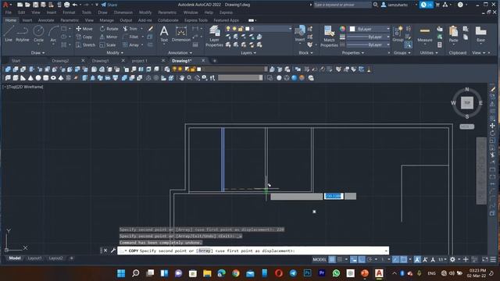Expand the Annotation panel

[x=180, y=52]
